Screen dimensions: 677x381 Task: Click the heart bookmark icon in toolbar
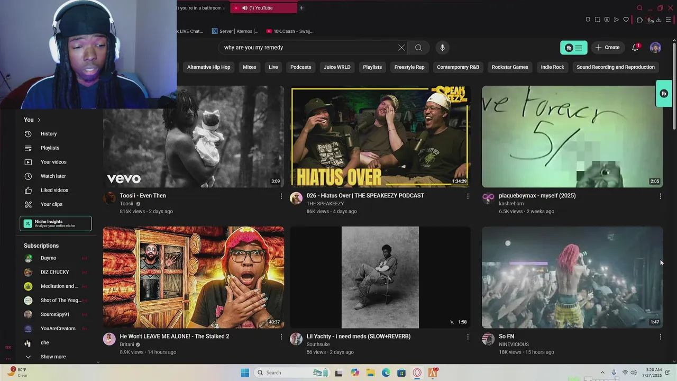[626, 20]
